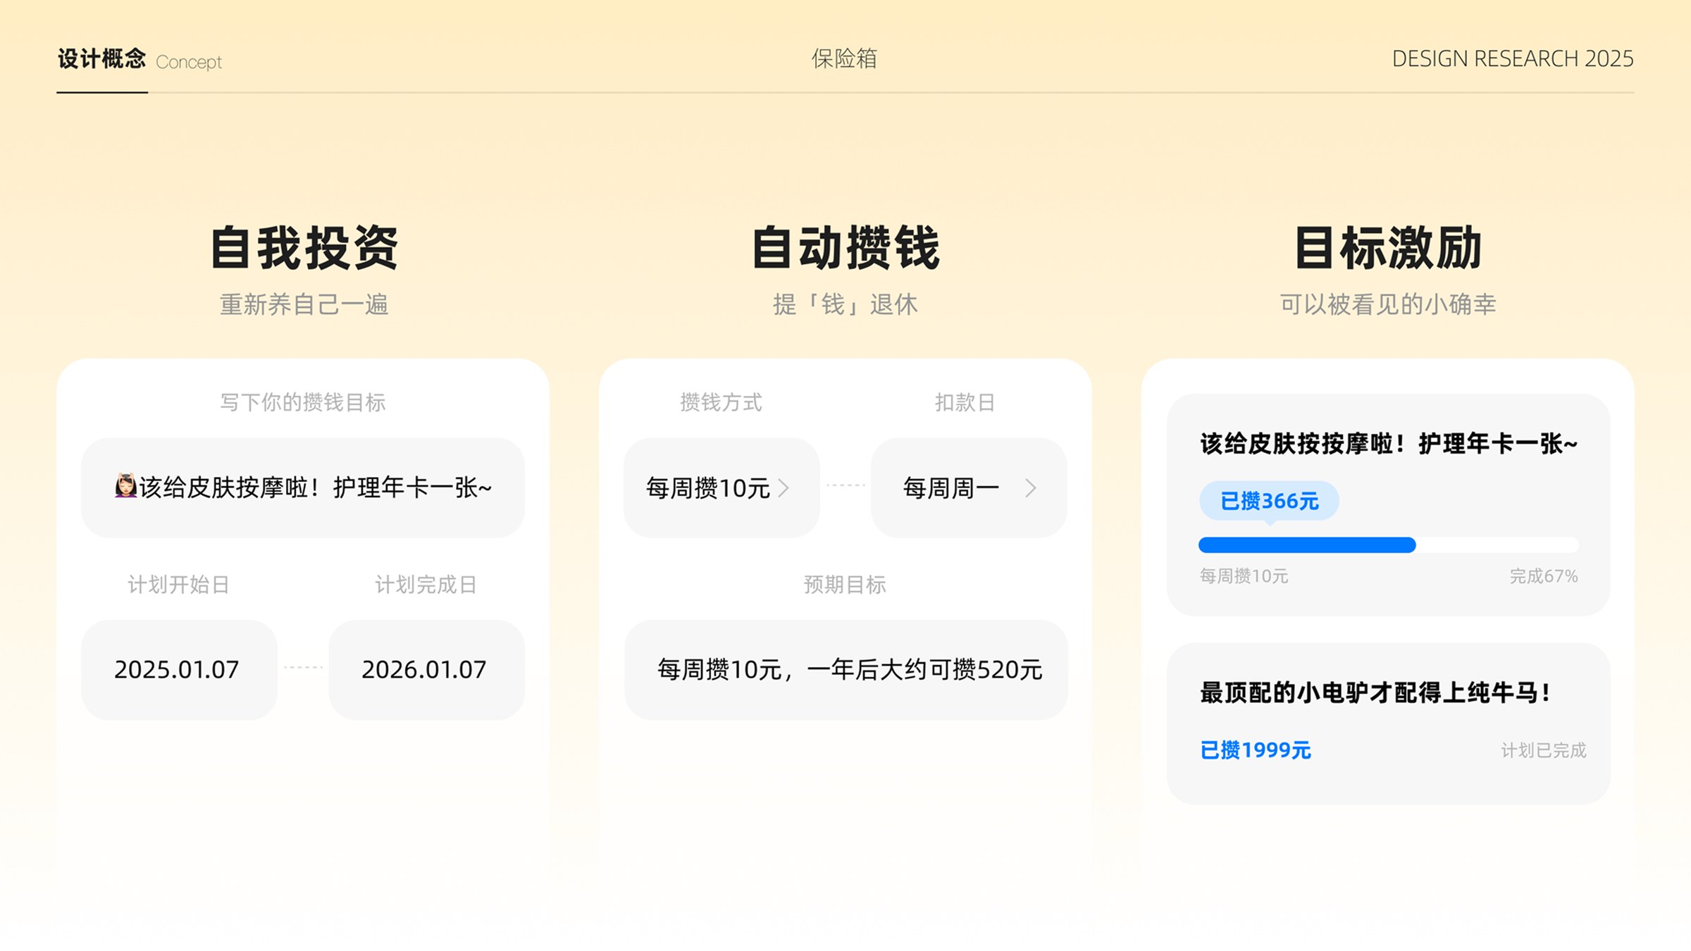
Task: Click the massage emoji icon in goal field
Action: click(125, 487)
